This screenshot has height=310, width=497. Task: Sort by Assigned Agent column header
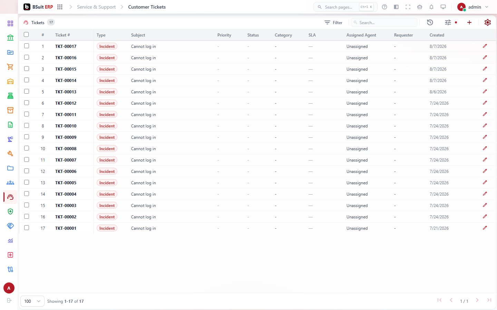[x=361, y=35]
